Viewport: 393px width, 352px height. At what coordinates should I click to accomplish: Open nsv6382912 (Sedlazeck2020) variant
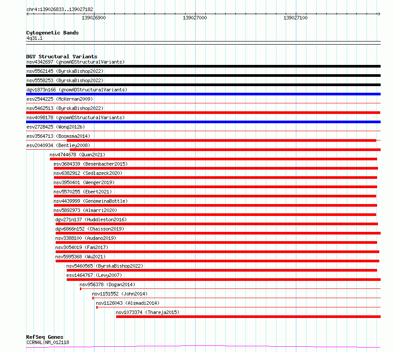(88, 173)
